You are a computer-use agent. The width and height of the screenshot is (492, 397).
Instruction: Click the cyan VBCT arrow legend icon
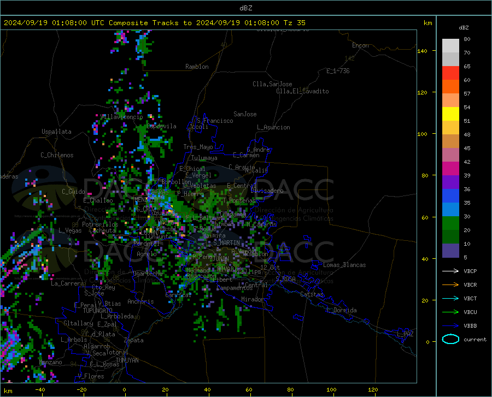[450, 298]
